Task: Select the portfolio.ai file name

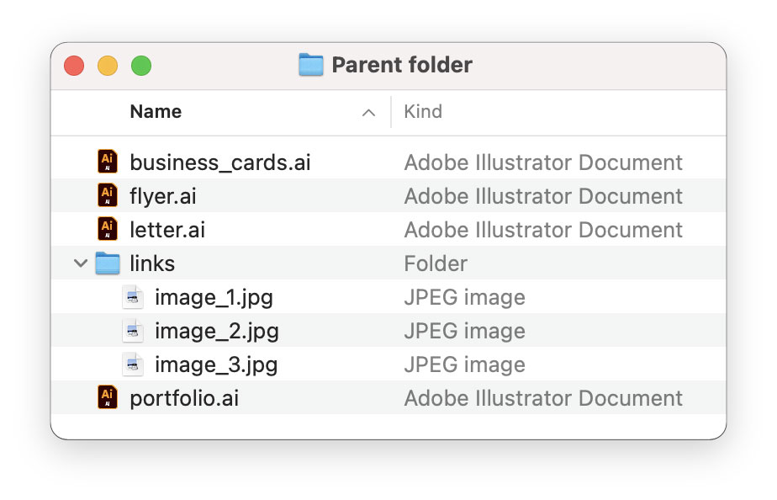Action: (x=184, y=398)
